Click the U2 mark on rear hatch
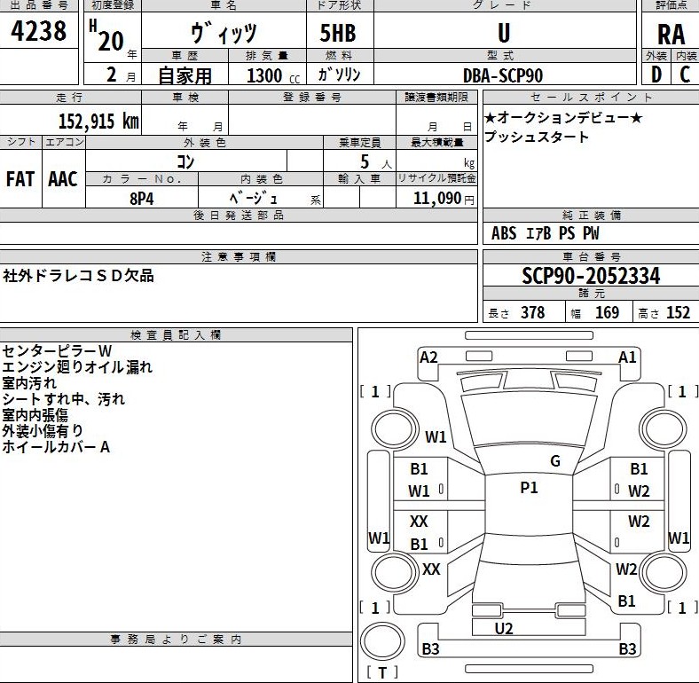Screen dimensions: 699x683 pyautogui.click(x=504, y=629)
